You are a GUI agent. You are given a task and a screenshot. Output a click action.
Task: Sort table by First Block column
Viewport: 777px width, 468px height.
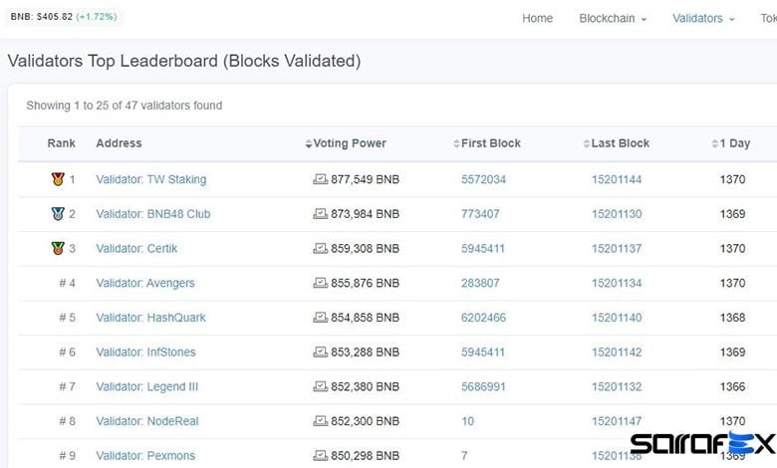point(486,143)
